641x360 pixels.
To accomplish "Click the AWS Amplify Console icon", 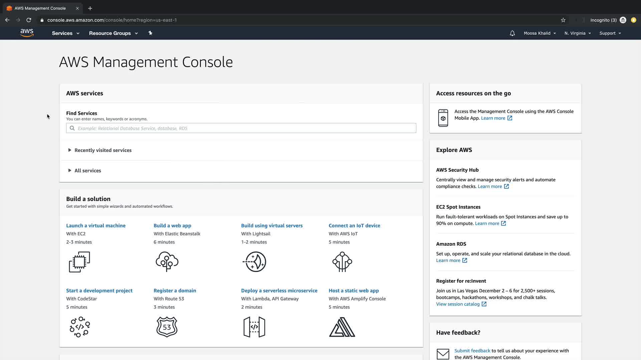I will (342, 327).
